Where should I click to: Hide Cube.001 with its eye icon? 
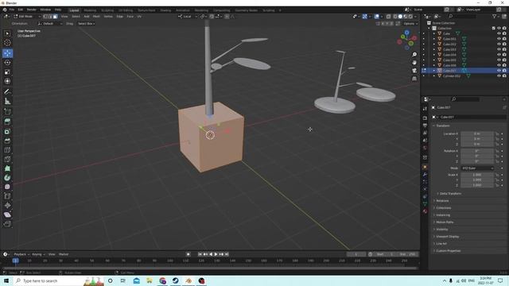coord(499,39)
